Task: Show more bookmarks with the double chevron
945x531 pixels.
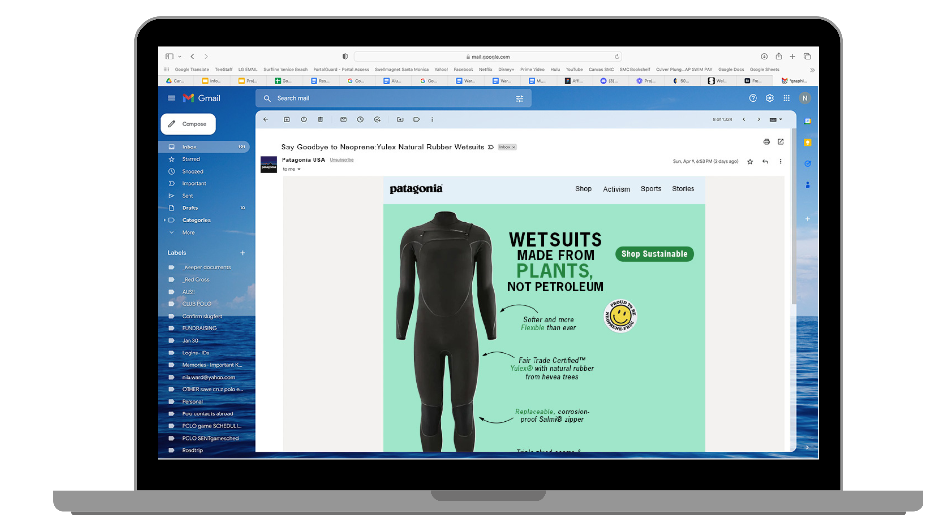Action: coord(812,70)
